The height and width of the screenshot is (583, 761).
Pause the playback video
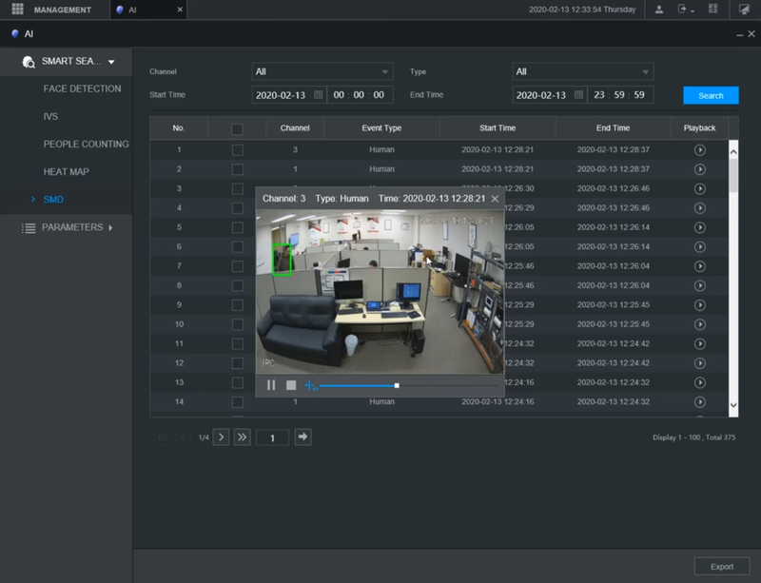271,385
